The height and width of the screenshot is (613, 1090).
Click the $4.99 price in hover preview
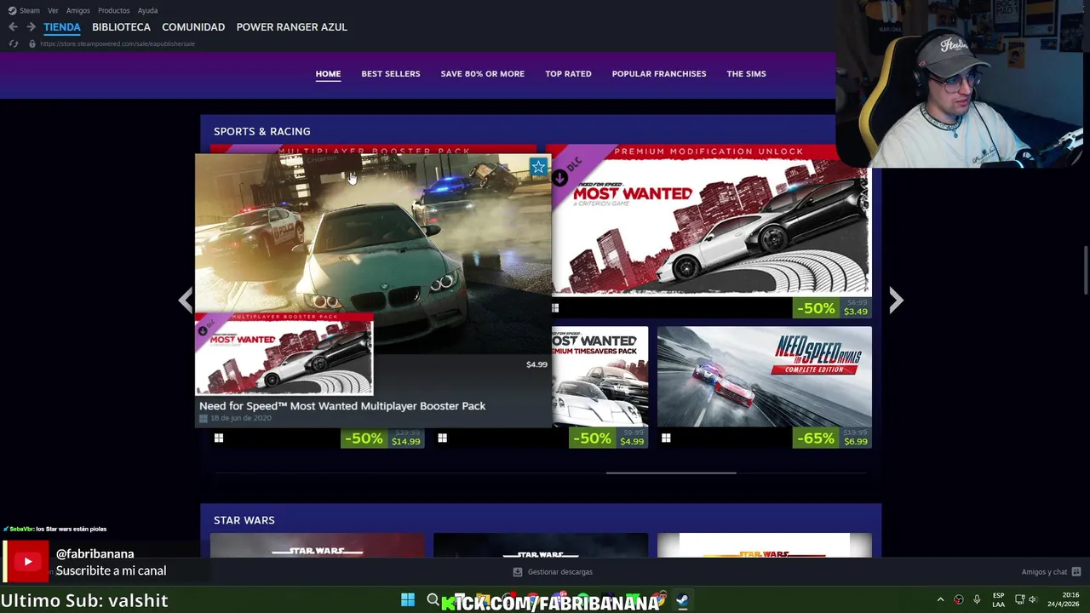(536, 364)
